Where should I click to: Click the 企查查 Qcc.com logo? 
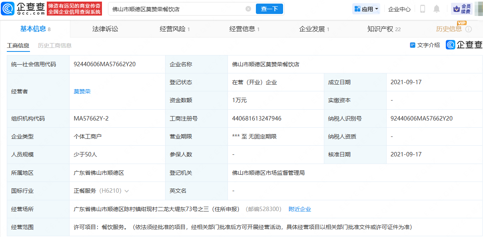point(22,8)
